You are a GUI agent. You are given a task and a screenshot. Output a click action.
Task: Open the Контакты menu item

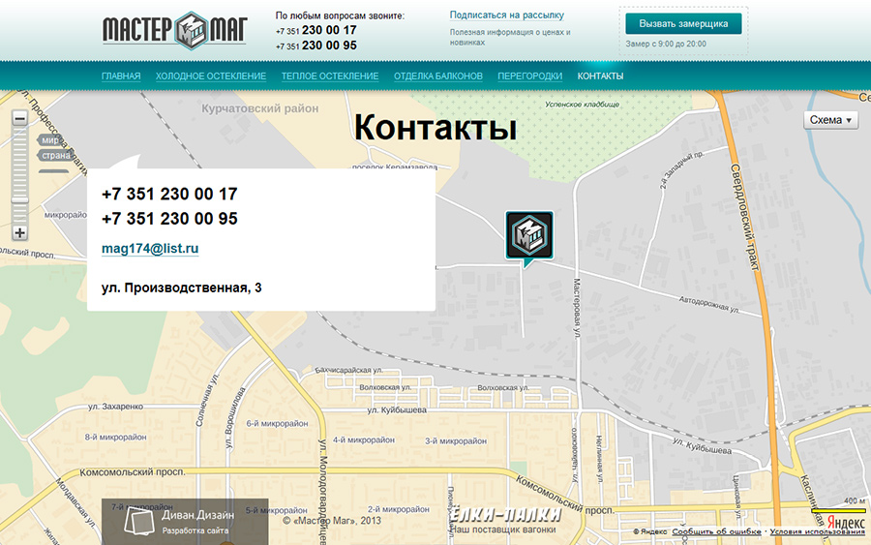click(x=600, y=76)
